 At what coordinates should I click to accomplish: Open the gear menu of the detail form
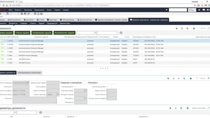pyautogui.click(x=191, y=78)
